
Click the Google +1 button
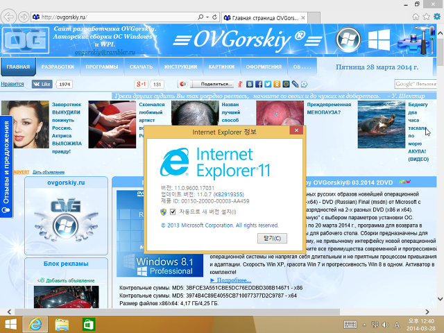point(141,84)
